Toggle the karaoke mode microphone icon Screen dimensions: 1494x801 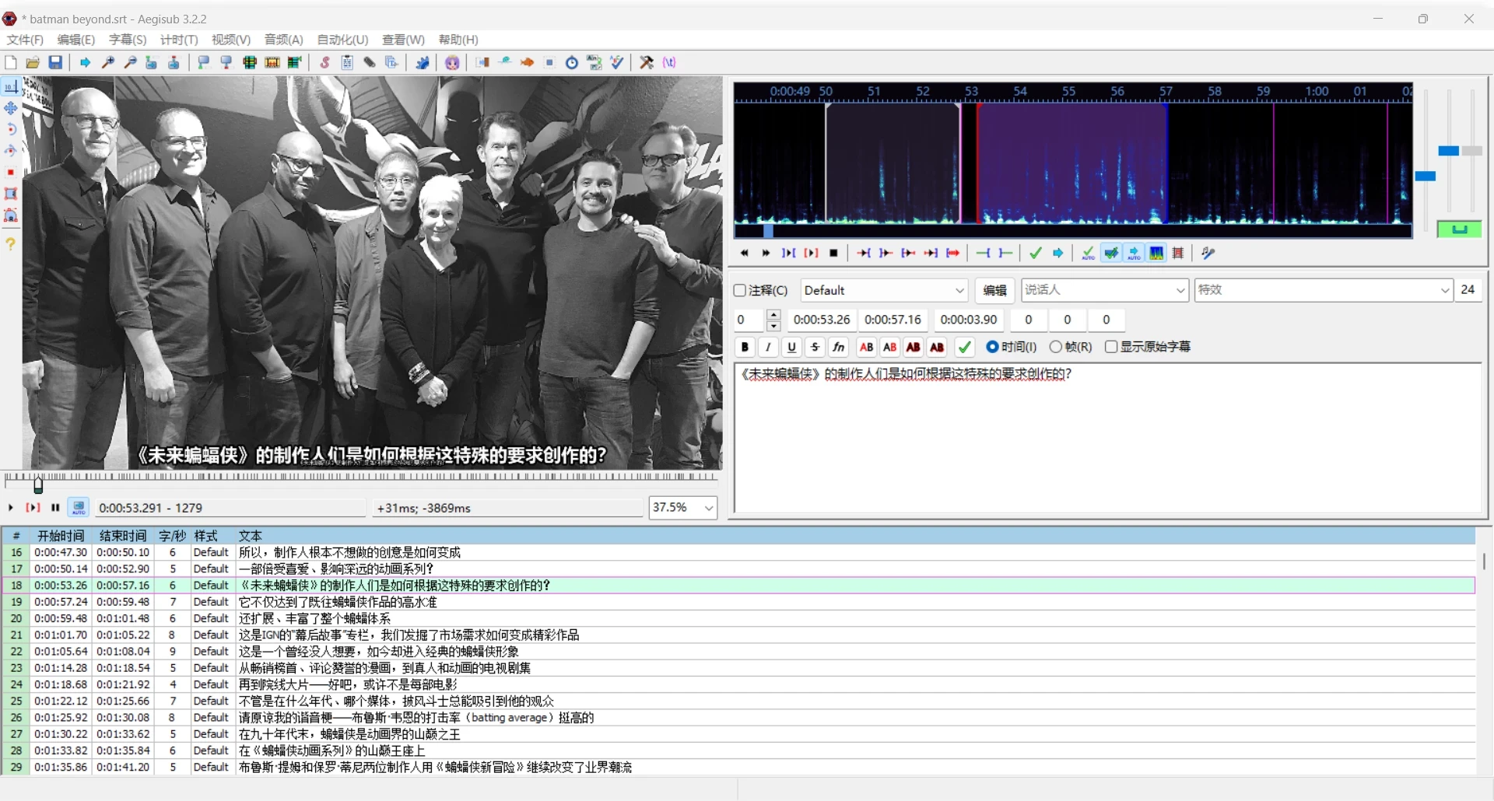1208,253
